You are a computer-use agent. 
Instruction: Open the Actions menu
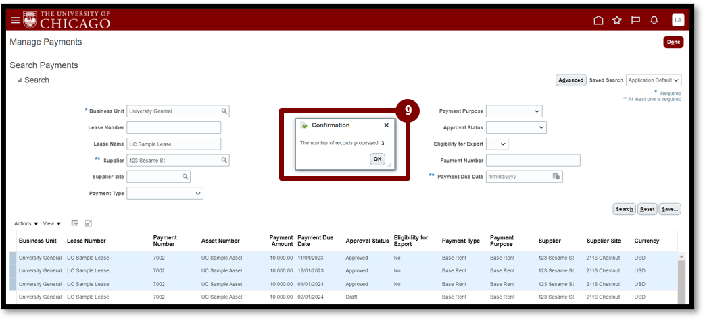(26, 223)
